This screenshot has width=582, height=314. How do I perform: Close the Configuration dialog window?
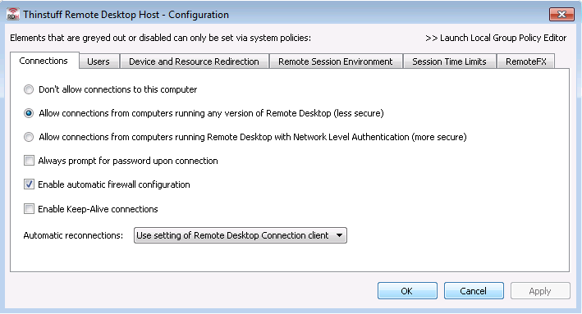(561, 15)
